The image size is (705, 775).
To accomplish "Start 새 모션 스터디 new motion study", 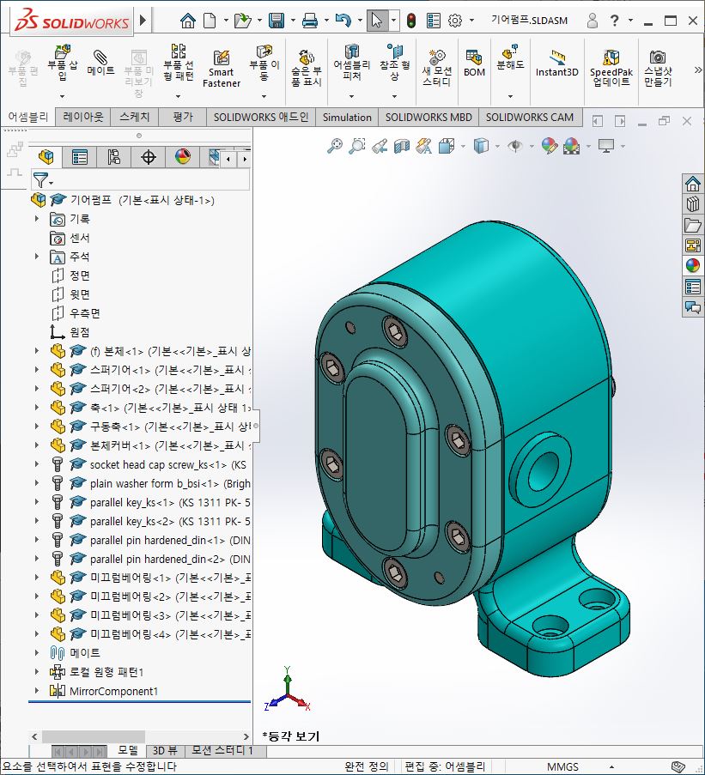I will tap(436, 69).
